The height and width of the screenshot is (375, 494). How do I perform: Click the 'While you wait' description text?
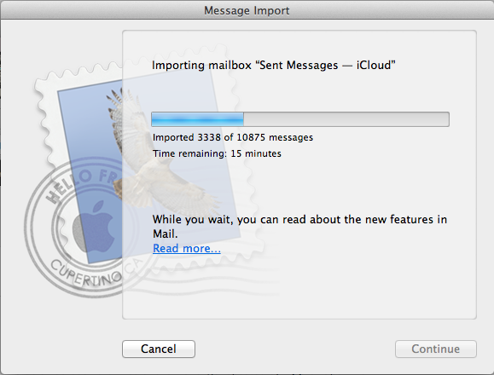coord(299,227)
